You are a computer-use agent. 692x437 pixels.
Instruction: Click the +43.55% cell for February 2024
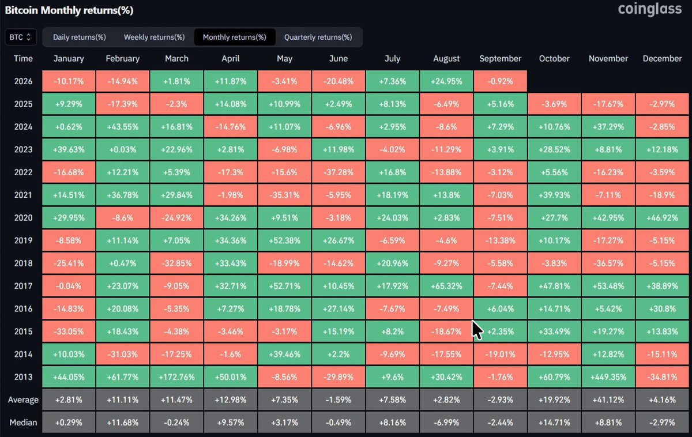pos(123,127)
